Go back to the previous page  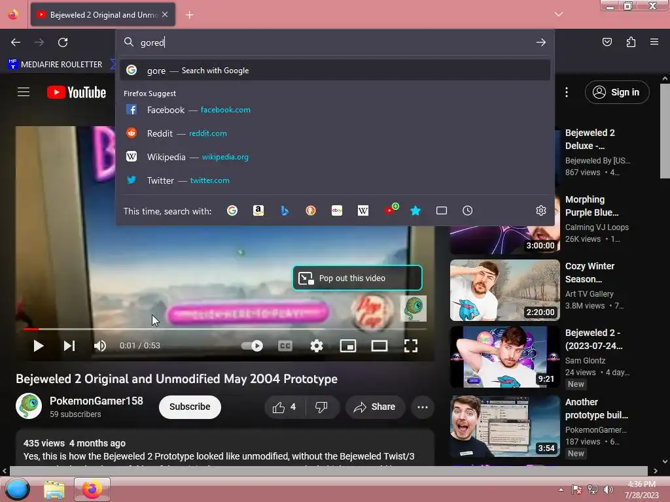[16, 42]
